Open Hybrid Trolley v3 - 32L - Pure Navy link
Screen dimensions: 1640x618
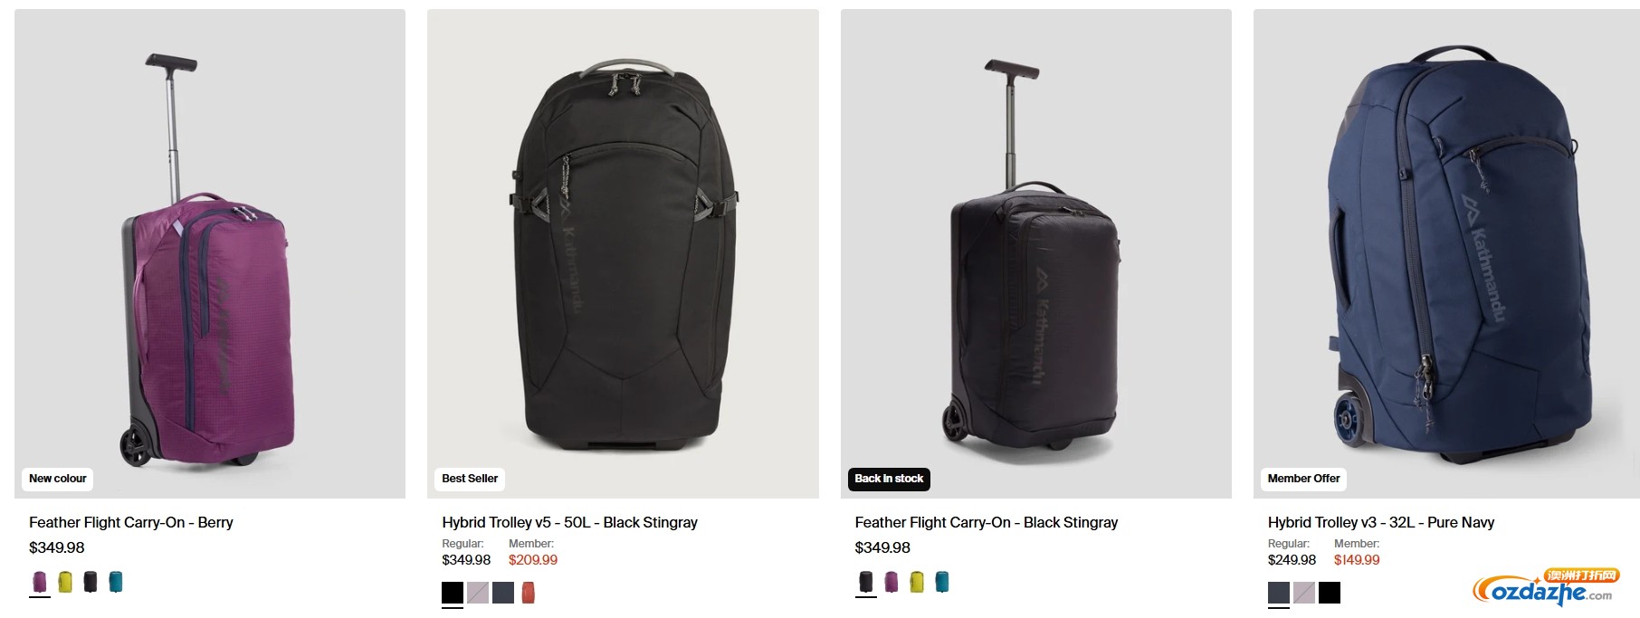[x=1381, y=522]
